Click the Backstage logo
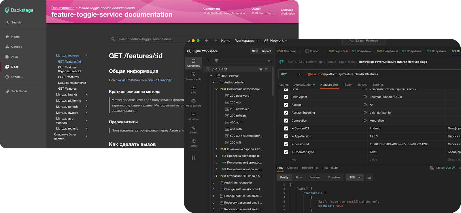This screenshot has width=461, height=213. point(19,10)
